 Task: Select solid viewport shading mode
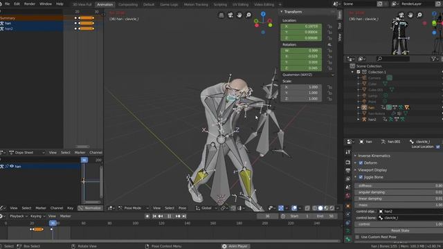[x=320, y=208]
